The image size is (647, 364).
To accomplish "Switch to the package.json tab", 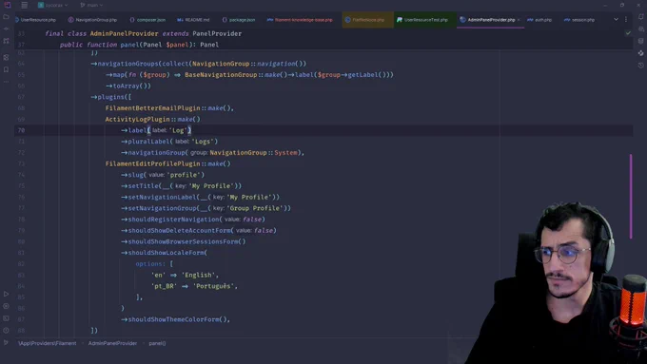I will pyautogui.click(x=239, y=20).
